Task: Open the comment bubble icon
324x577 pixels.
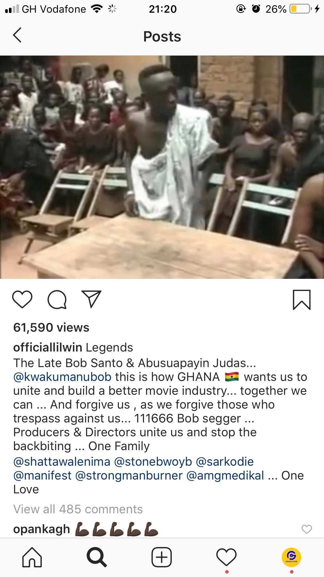Action: [x=57, y=300]
